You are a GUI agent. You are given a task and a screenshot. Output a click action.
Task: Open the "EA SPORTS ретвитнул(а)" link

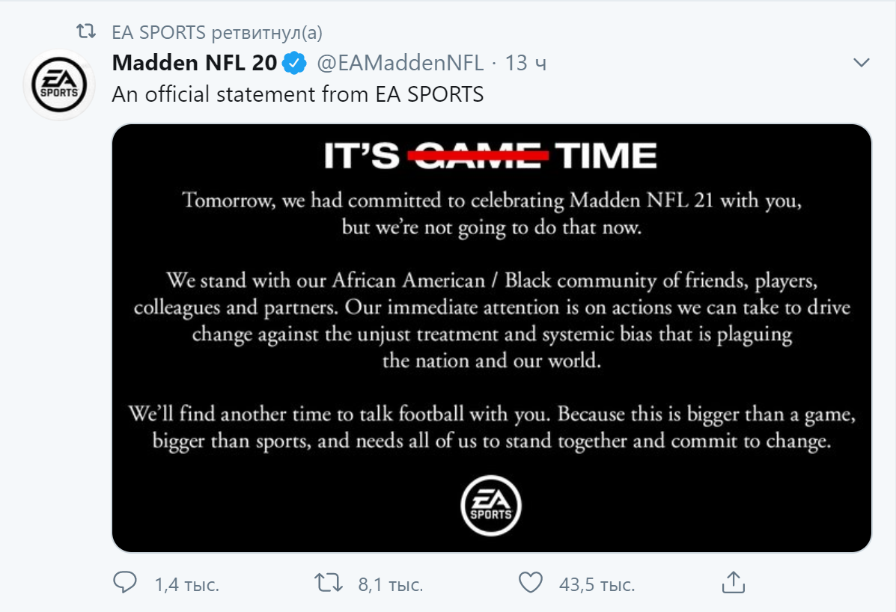(x=217, y=32)
